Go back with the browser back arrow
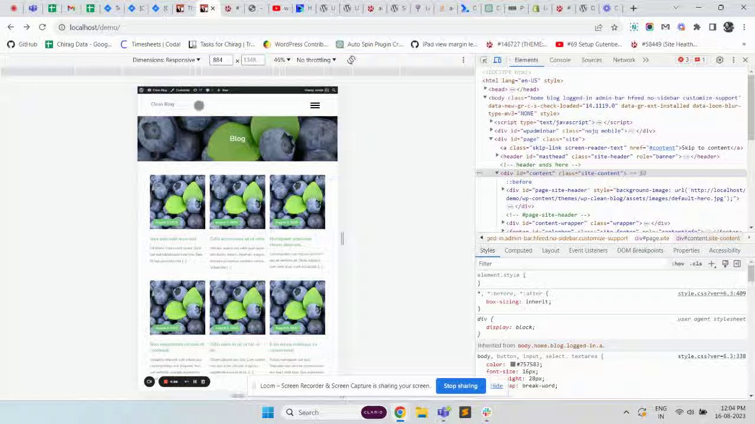Image resolution: width=755 pixels, height=424 pixels. point(11,27)
